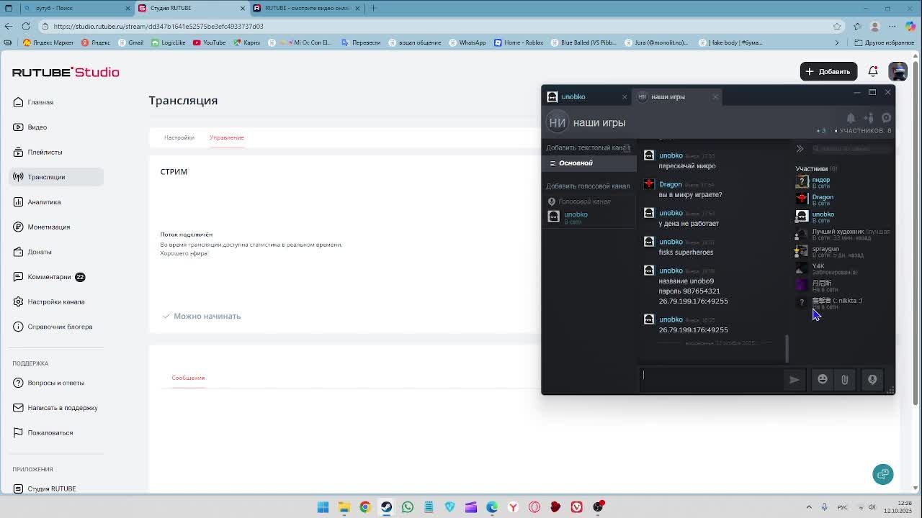Image resolution: width=922 pixels, height=518 pixels.
Task: Open Справочник блогера
Action: (x=60, y=327)
